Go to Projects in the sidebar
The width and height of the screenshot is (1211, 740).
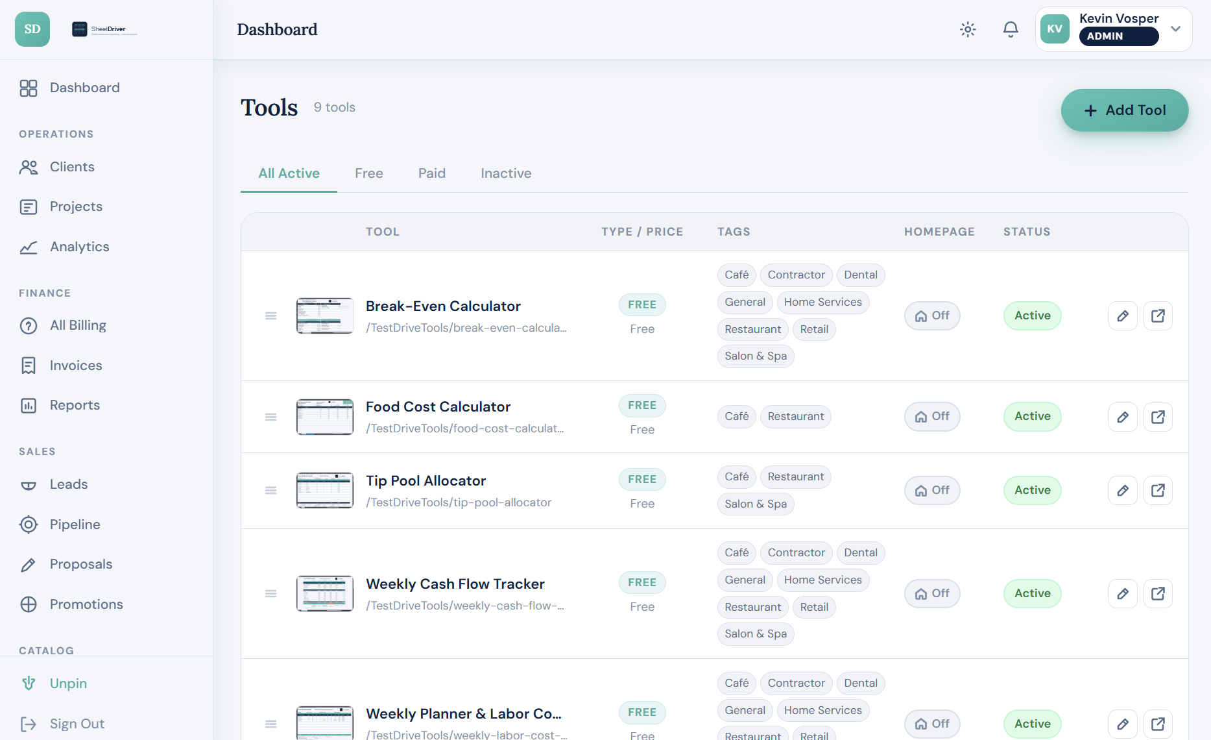106,207
